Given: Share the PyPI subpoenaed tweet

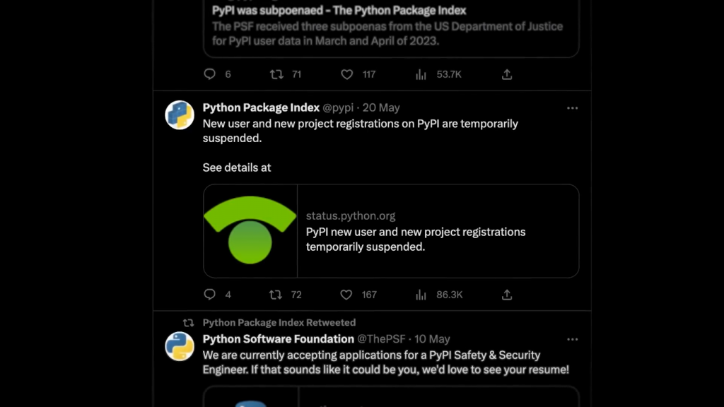Looking at the screenshot, I should (507, 74).
